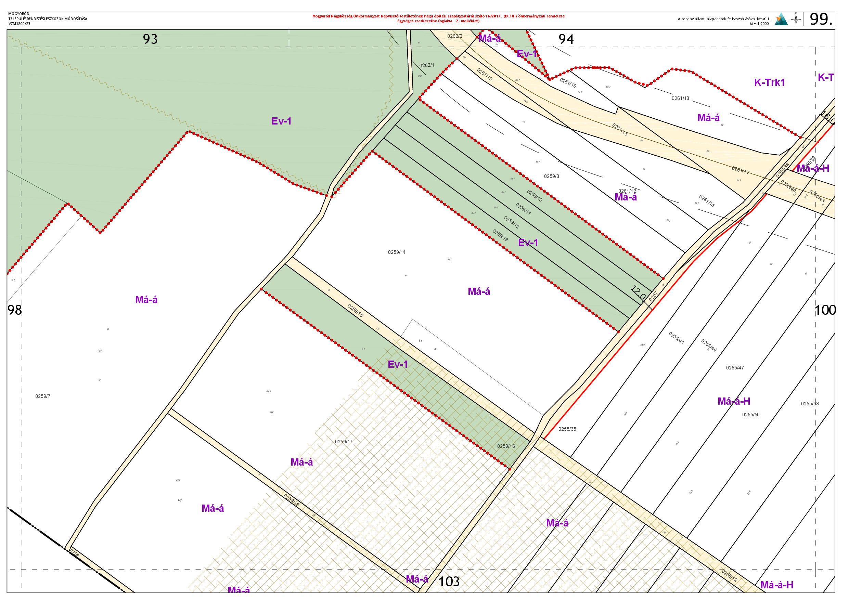Click parcel number 0255/47 label
849x600 pixels.
(735, 367)
